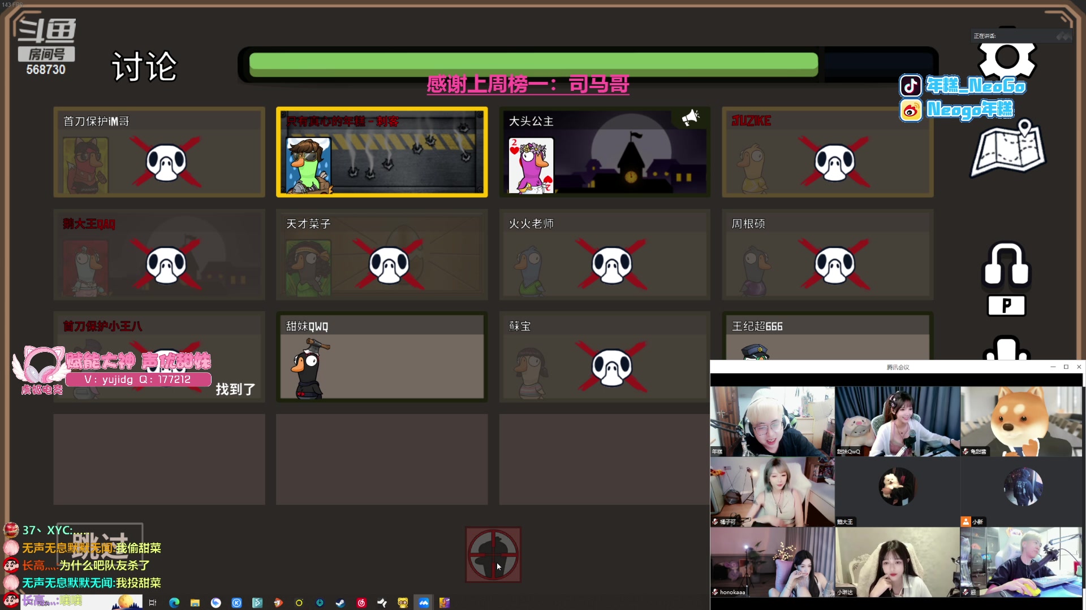Screen dimensions: 1086x610
Task: Click the taskbar search box
Action: coord(82,602)
